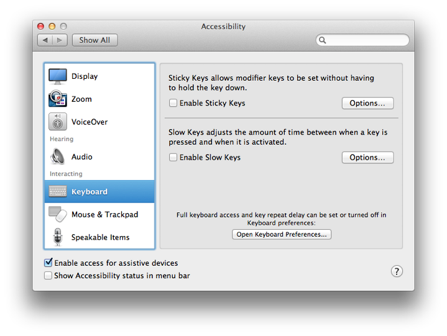
Task: Go back with the left arrow
Action: point(45,40)
